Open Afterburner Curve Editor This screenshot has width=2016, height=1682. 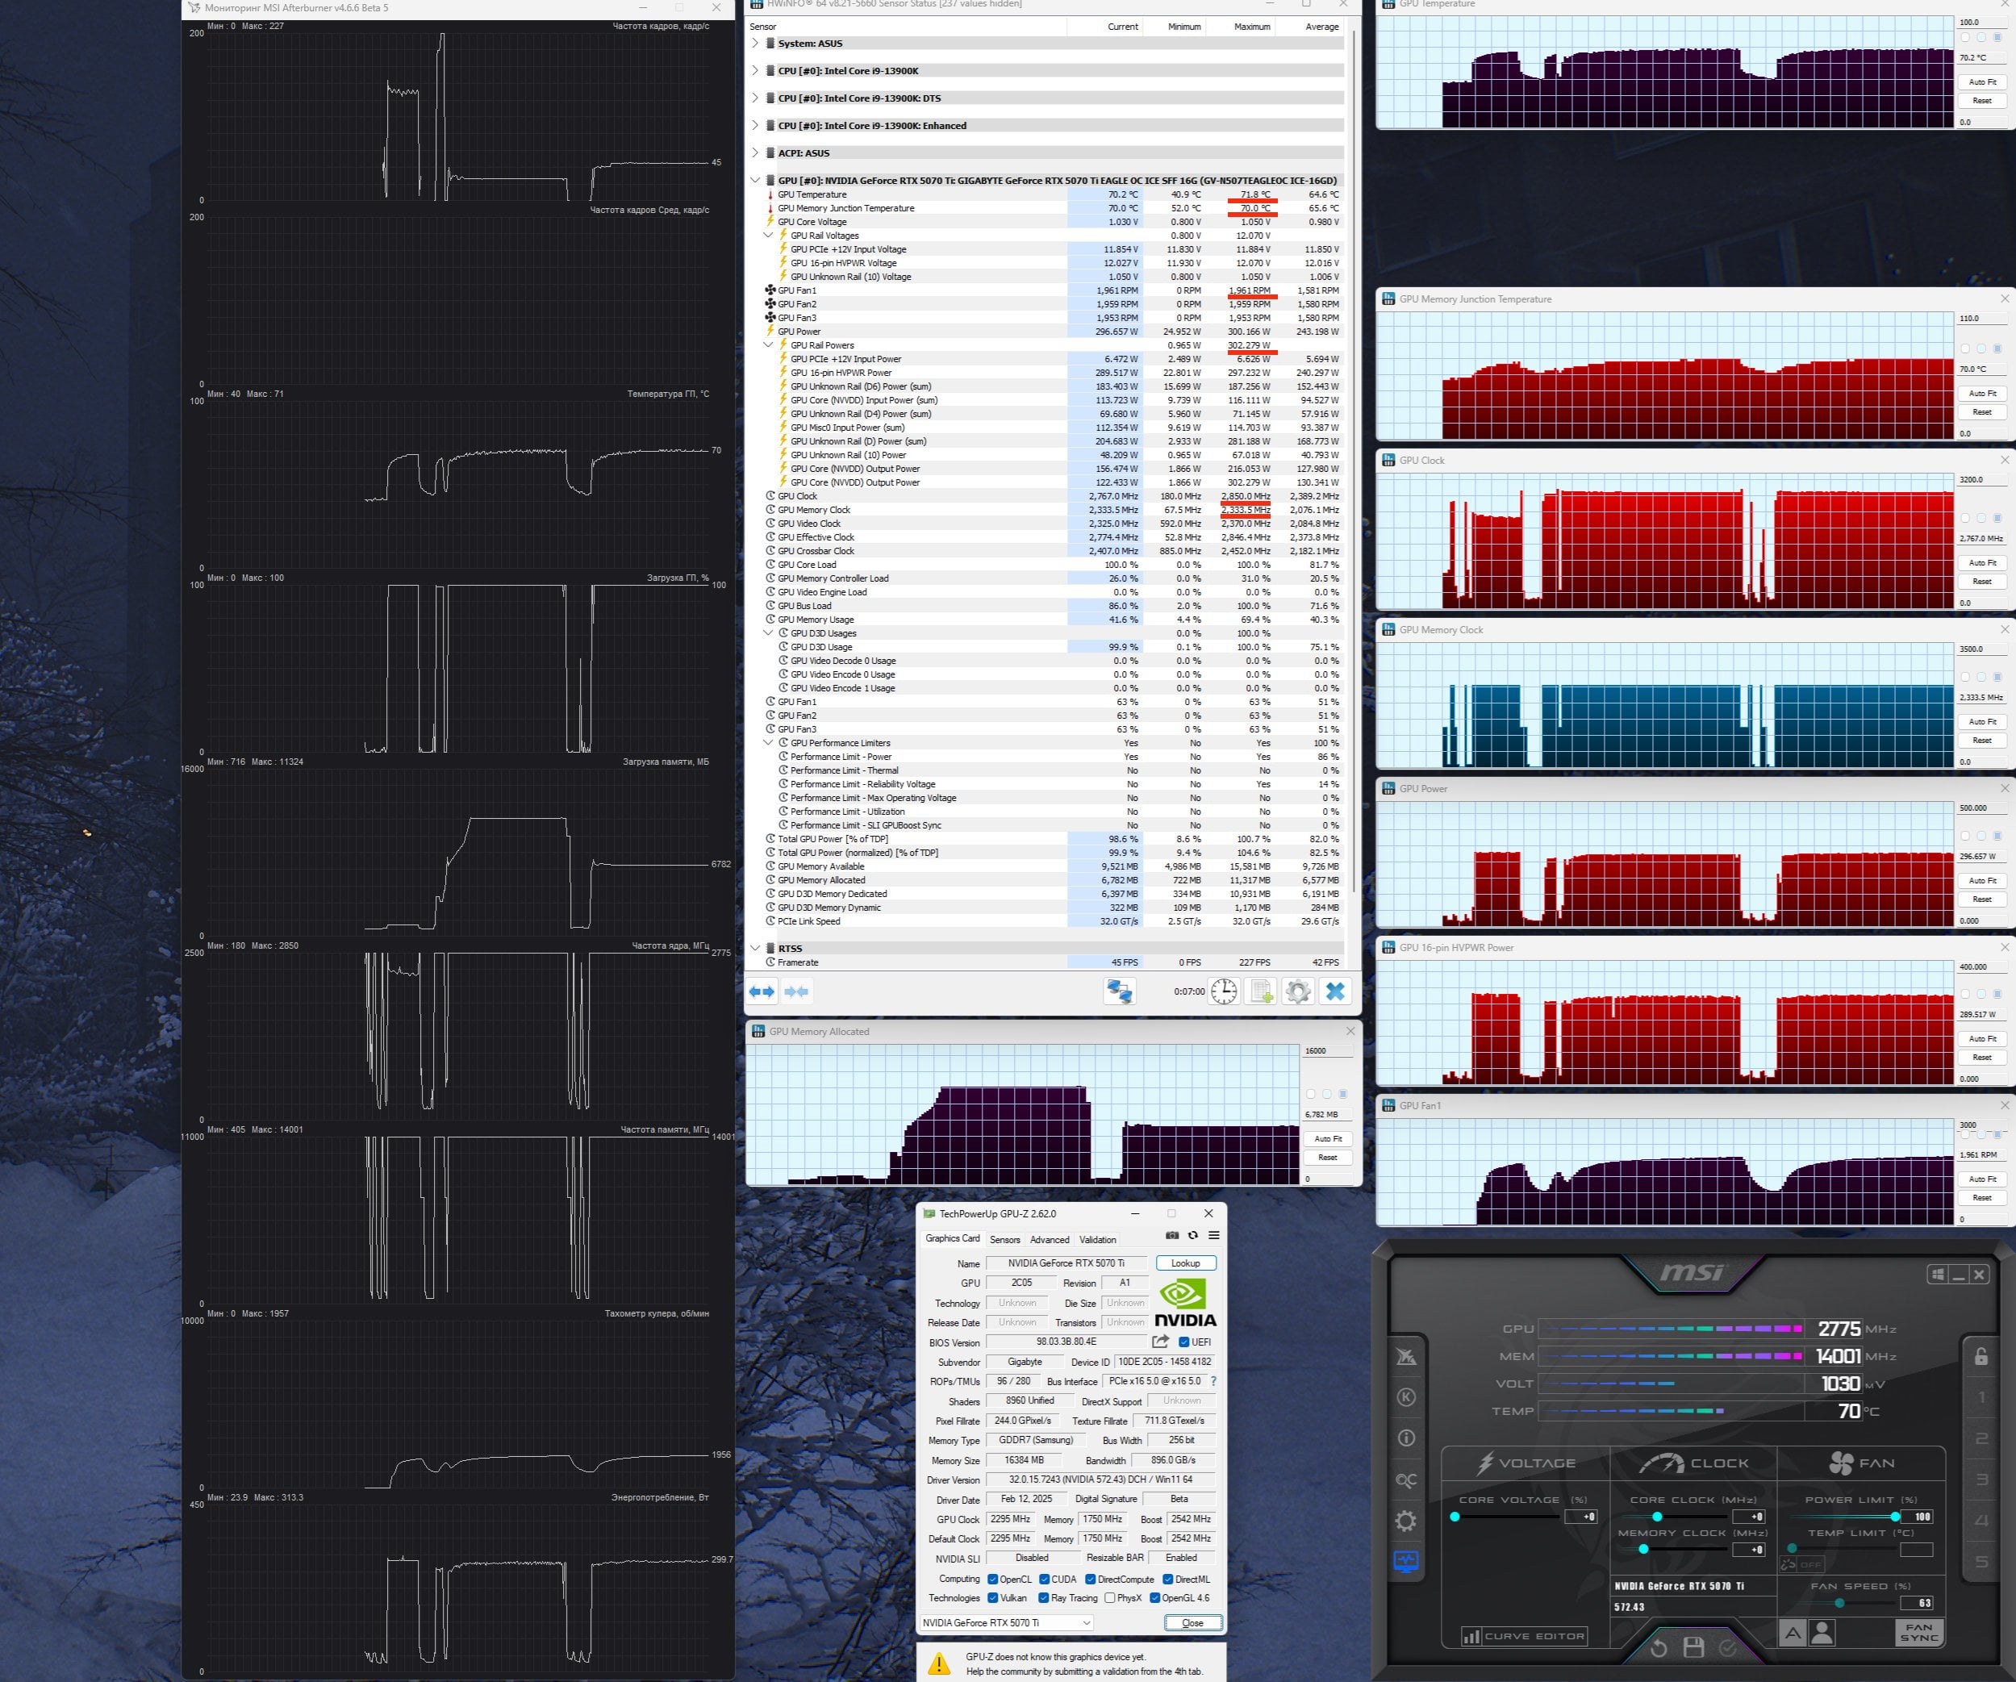pyautogui.click(x=1524, y=1636)
